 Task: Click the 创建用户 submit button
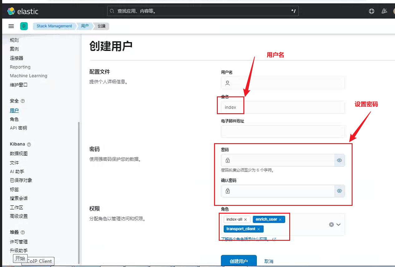coord(239,261)
